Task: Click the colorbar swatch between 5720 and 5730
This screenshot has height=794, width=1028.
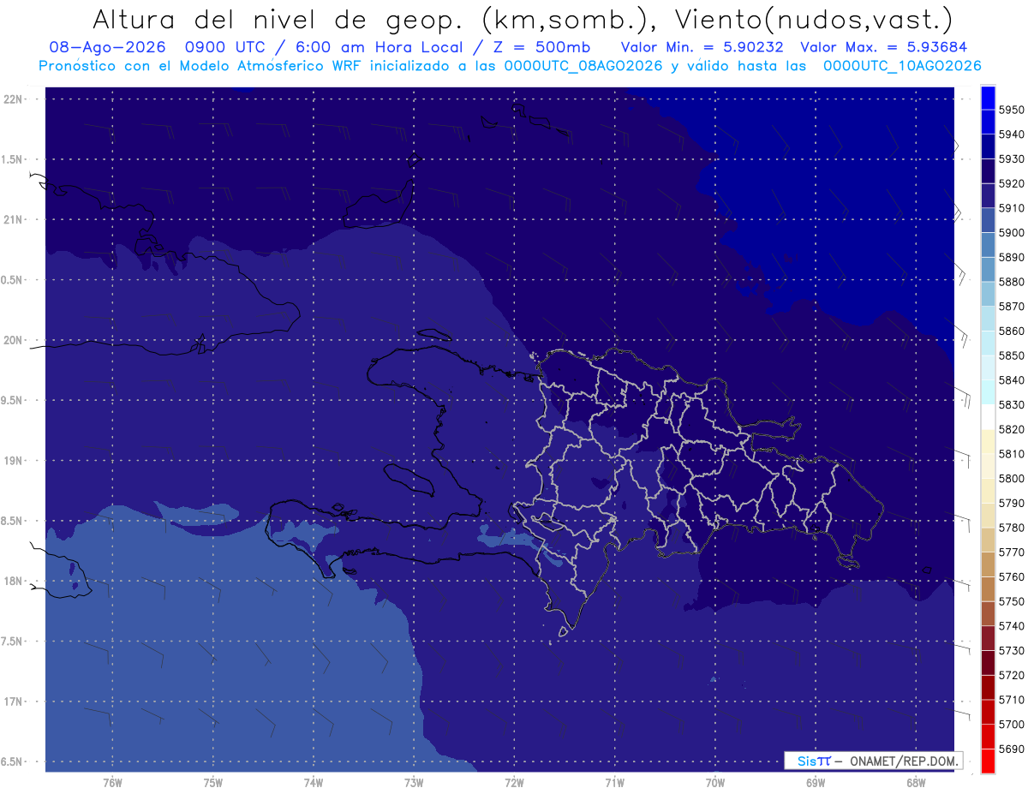Action: pos(988,663)
